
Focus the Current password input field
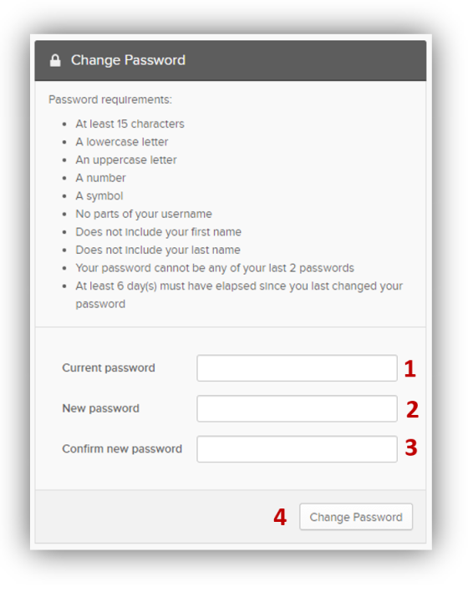[x=297, y=368]
